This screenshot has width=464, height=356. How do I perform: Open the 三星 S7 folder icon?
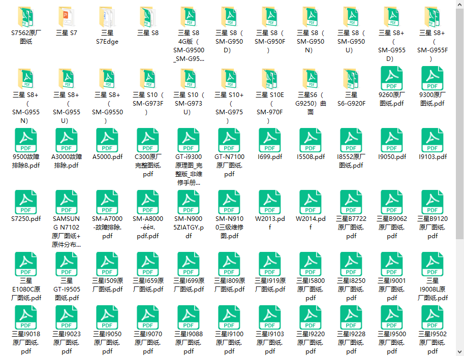67,17
